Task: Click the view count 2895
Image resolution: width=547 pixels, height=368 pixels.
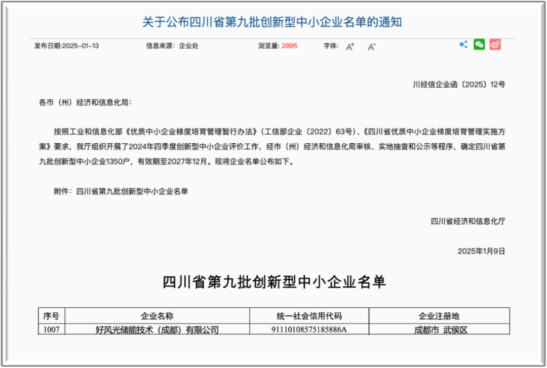Action: (x=290, y=46)
